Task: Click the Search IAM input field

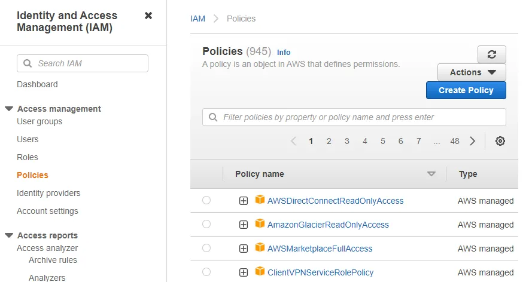Action: click(x=83, y=63)
